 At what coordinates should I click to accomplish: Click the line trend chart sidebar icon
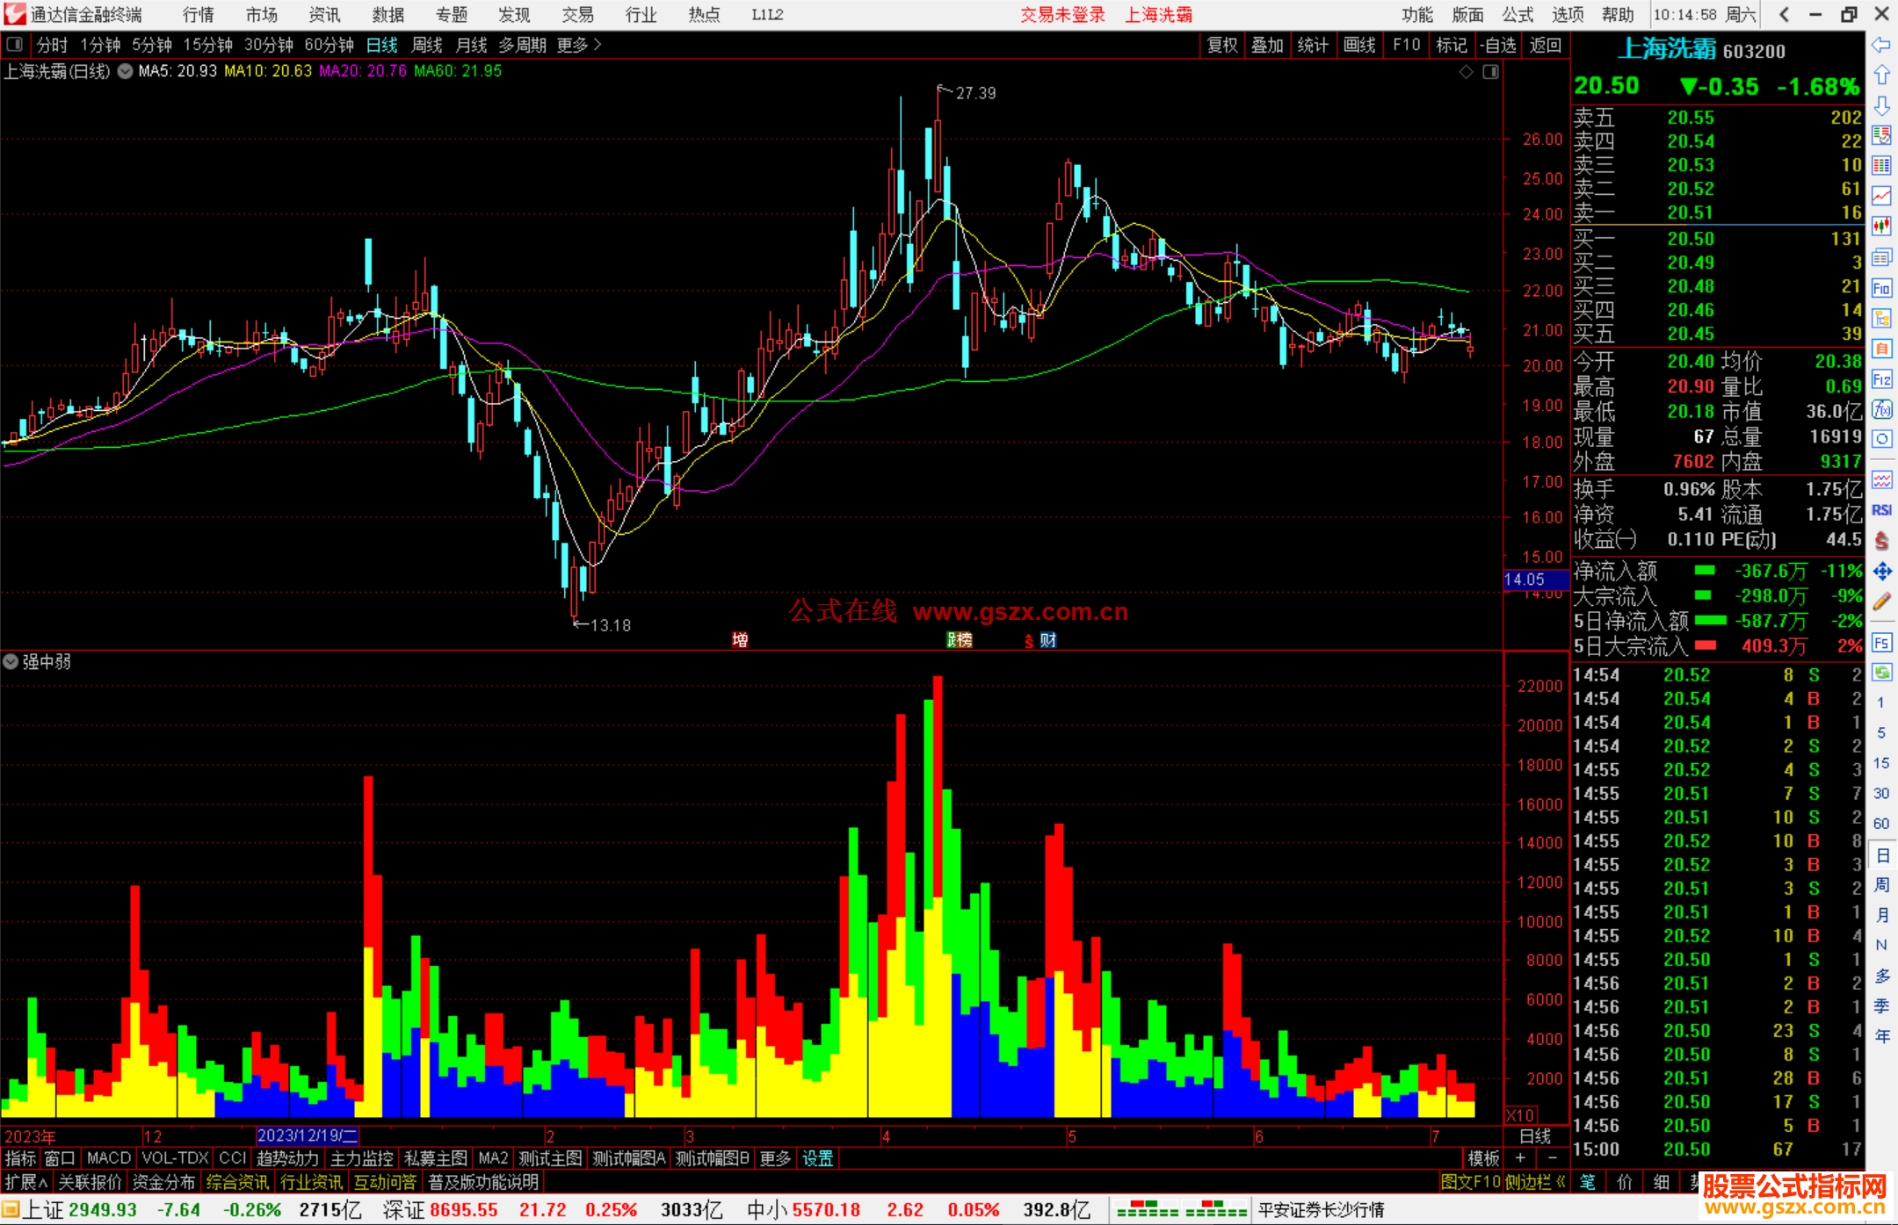coord(1881,195)
